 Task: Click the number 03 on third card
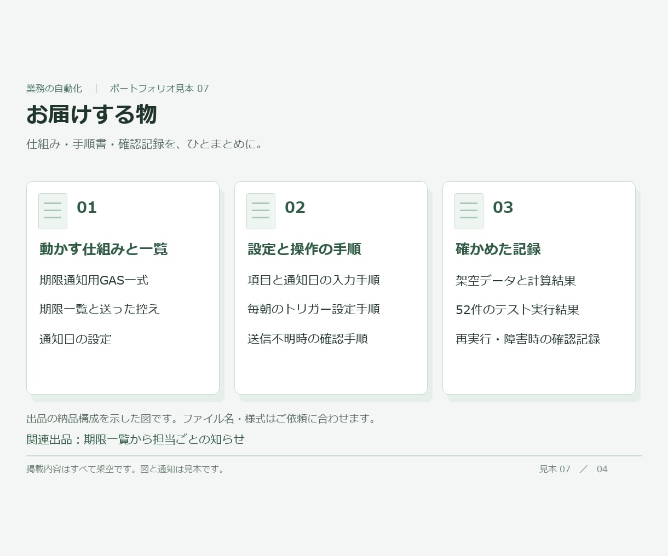503,207
